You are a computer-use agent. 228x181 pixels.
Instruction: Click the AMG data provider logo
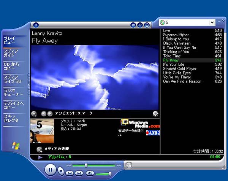tap(153, 133)
